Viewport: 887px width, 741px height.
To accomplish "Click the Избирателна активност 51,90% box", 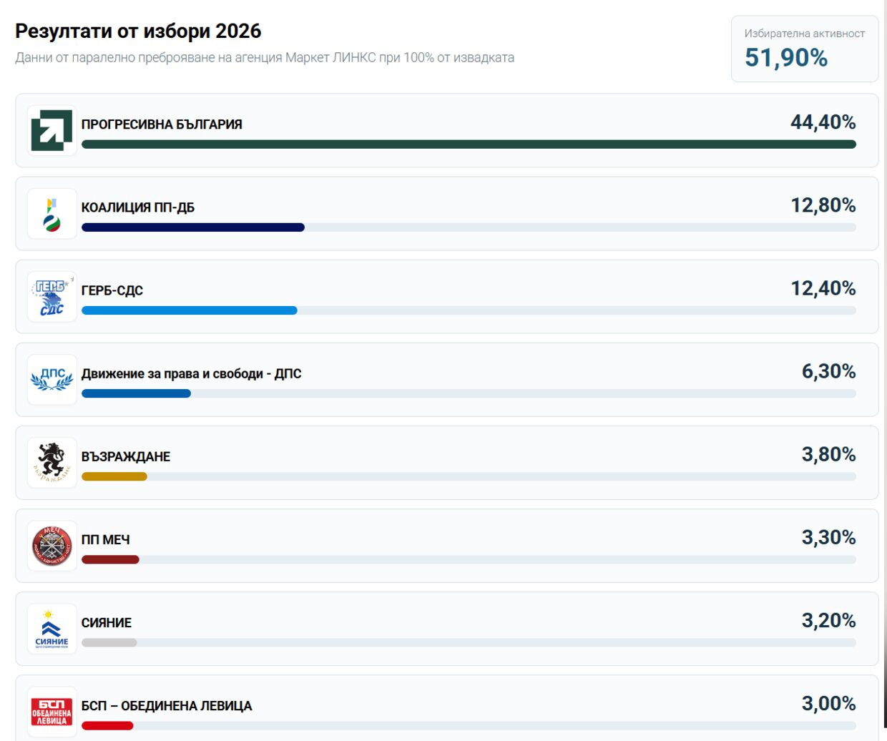I will [804, 49].
